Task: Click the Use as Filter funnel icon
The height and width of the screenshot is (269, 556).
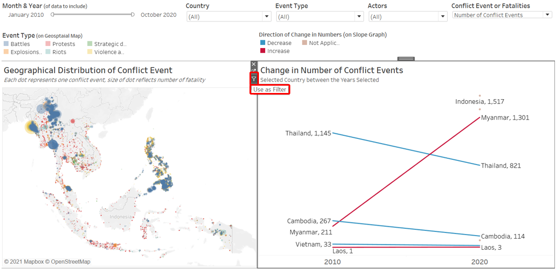Action: tap(254, 79)
